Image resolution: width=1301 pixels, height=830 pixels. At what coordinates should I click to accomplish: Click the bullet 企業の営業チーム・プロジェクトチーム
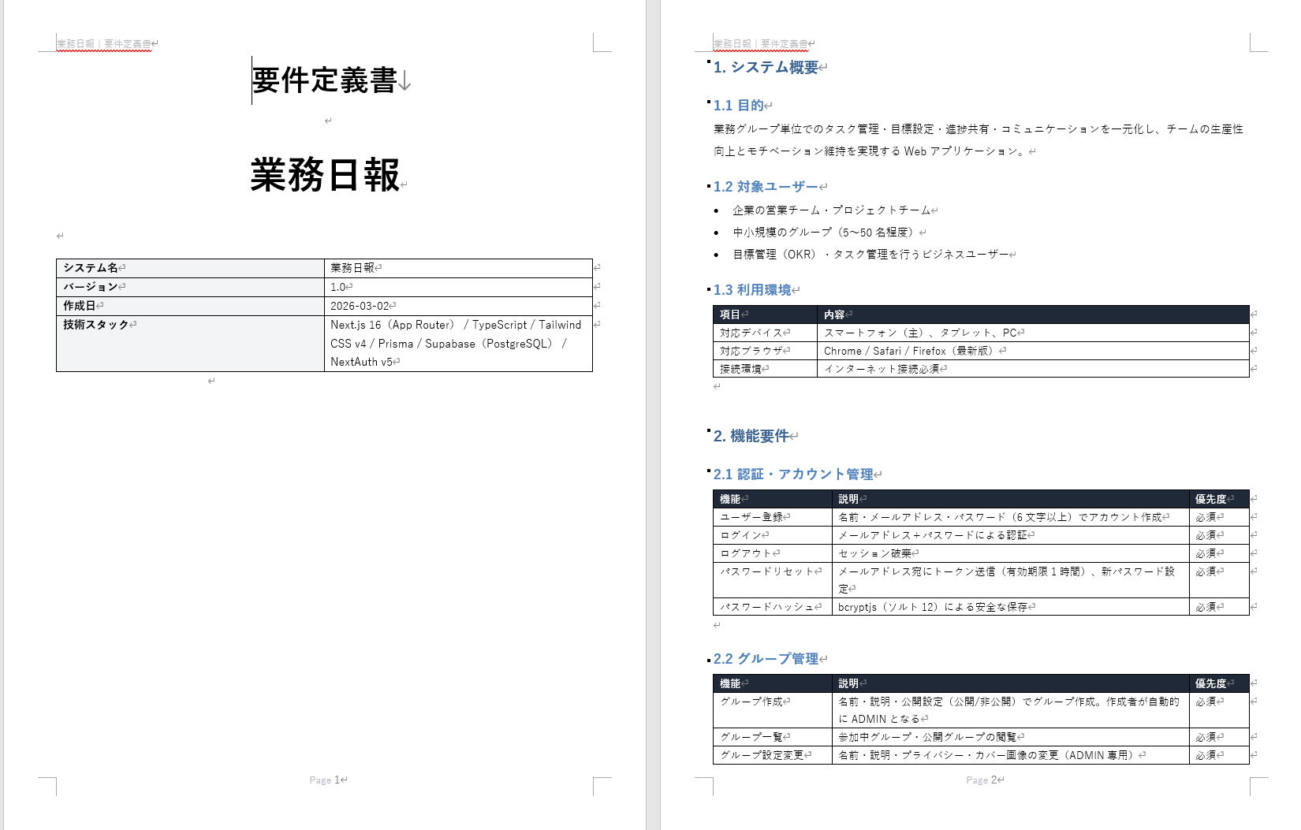coord(832,210)
